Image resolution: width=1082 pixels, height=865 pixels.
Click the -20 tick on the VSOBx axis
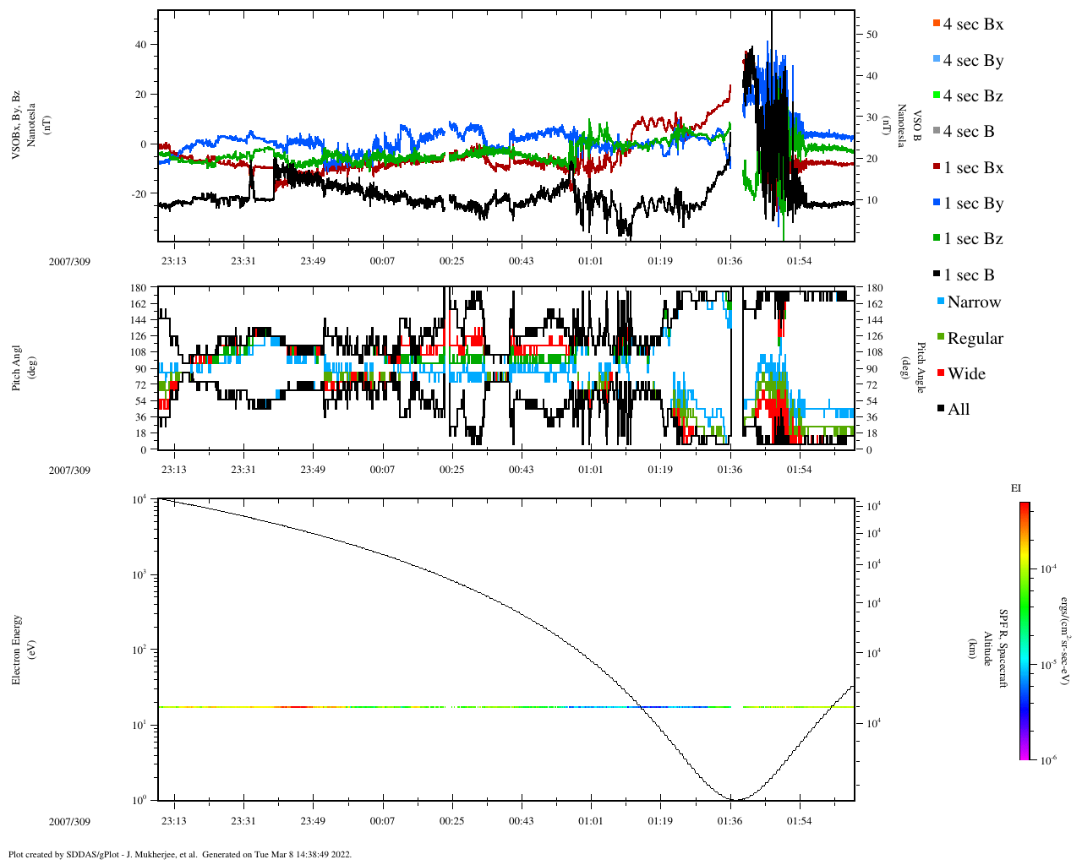pyautogui.click(x=140, y=193)
